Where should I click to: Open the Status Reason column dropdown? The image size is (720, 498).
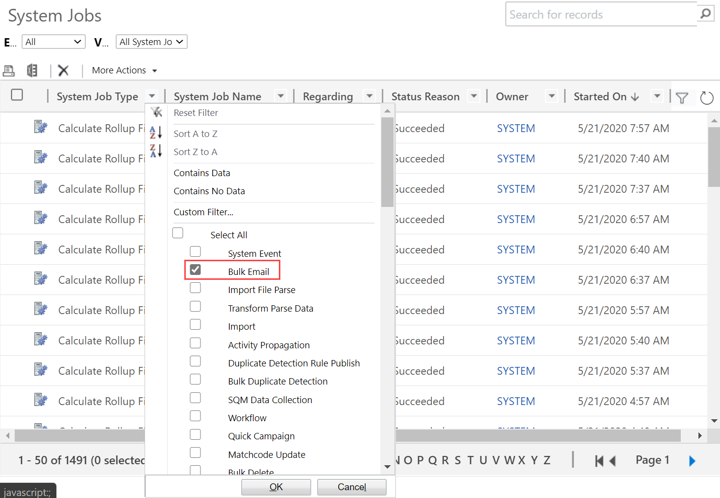click(x=473, y=96)
